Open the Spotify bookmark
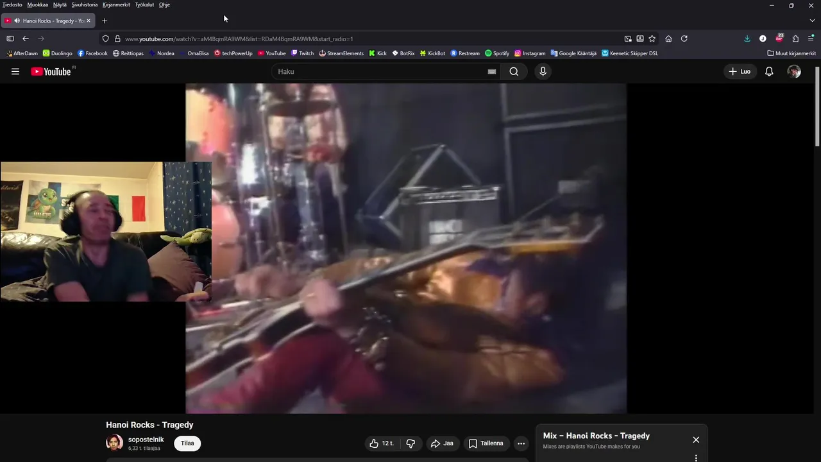The width and height of the screenshot is (821, 462). click(x=497, y=53)
